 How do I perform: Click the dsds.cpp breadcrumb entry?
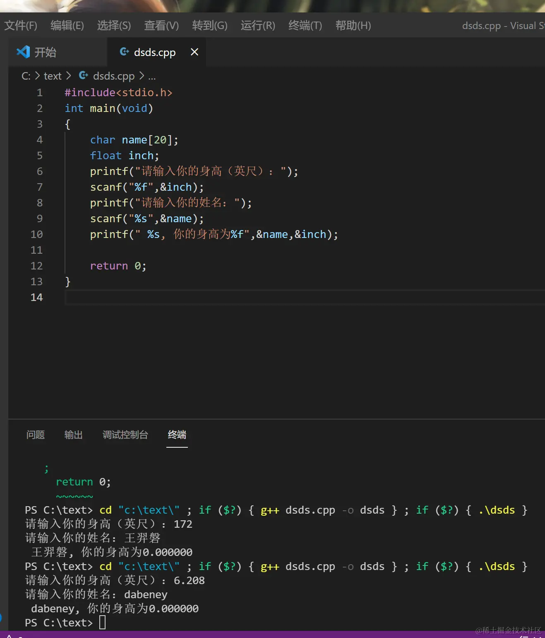tap(114, 76)
